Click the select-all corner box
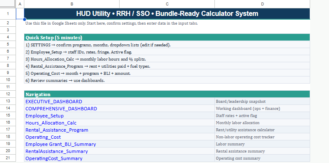The height and width of the screenshot is (163, 329). 8,4
